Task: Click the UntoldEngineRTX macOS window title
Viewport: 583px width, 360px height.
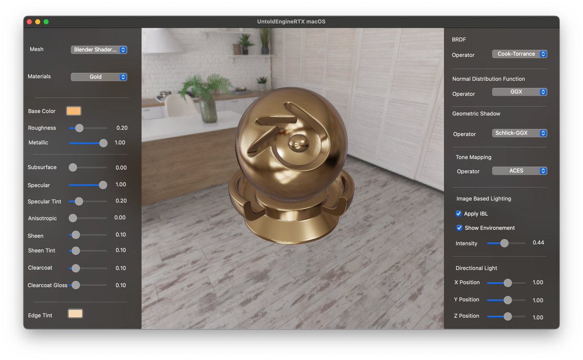Action: pos(291,21)
